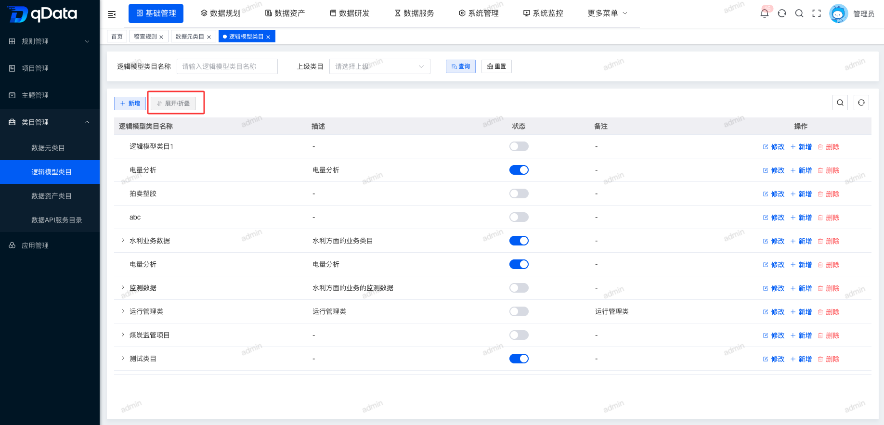Open 主题管理 in sidebar

point(50,95)
